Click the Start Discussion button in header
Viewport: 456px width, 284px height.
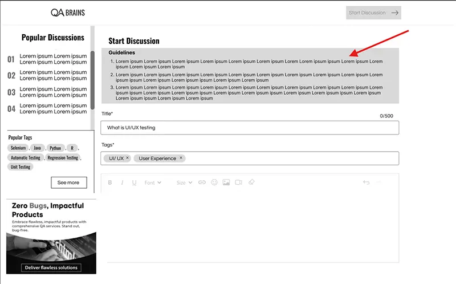(x=373, y=13)
